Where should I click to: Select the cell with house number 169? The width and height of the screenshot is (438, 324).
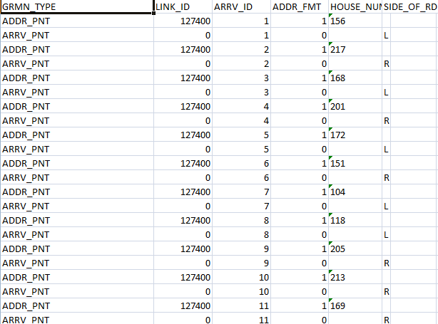tap(355, 305)
